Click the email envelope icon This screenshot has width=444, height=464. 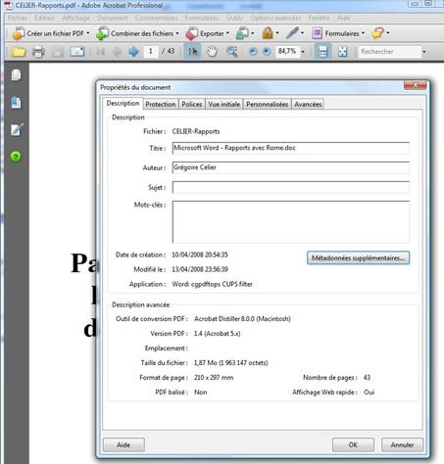tap(77, 52)
